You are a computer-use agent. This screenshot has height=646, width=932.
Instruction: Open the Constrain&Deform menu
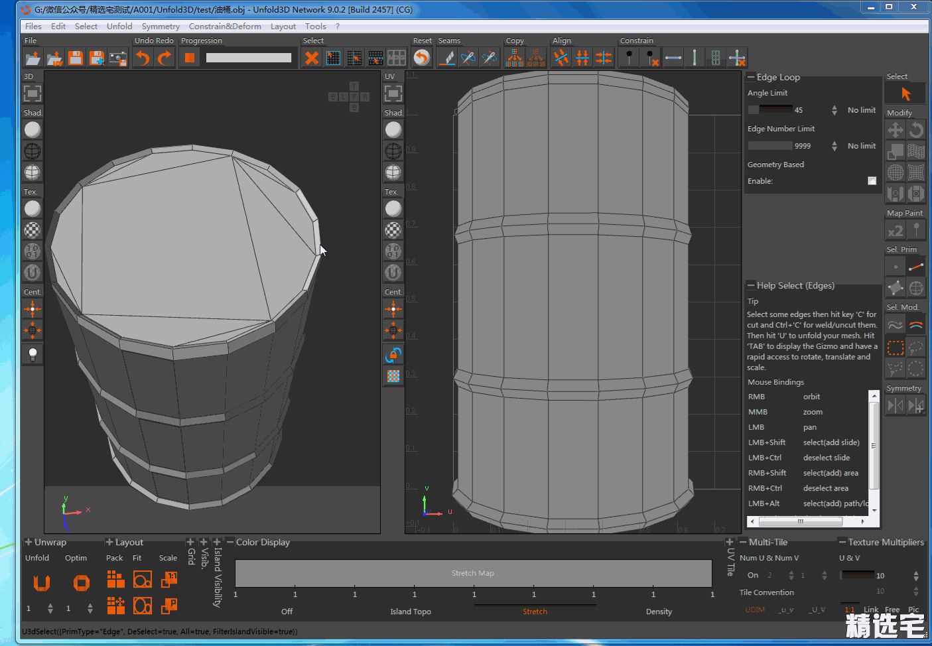pos(225,26)
